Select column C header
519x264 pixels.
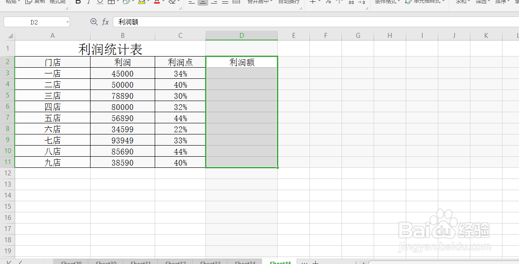coord(180,35)
